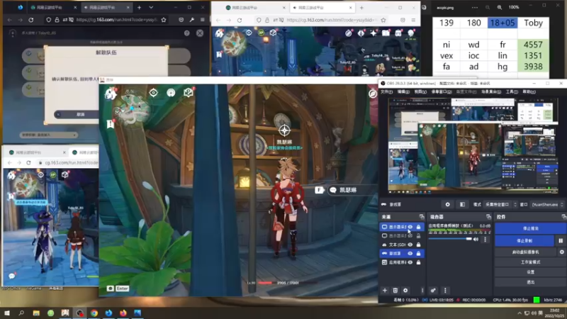Open chat bubble in bottom-left game window

pyautogui.click(x=11, y=276)
